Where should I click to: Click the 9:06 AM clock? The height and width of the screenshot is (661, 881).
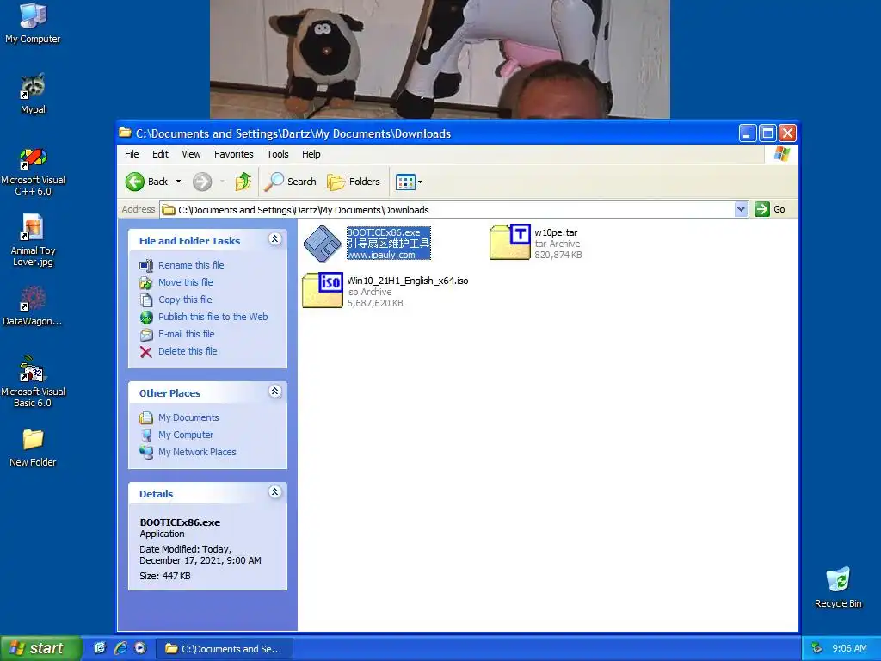[849, 649]
